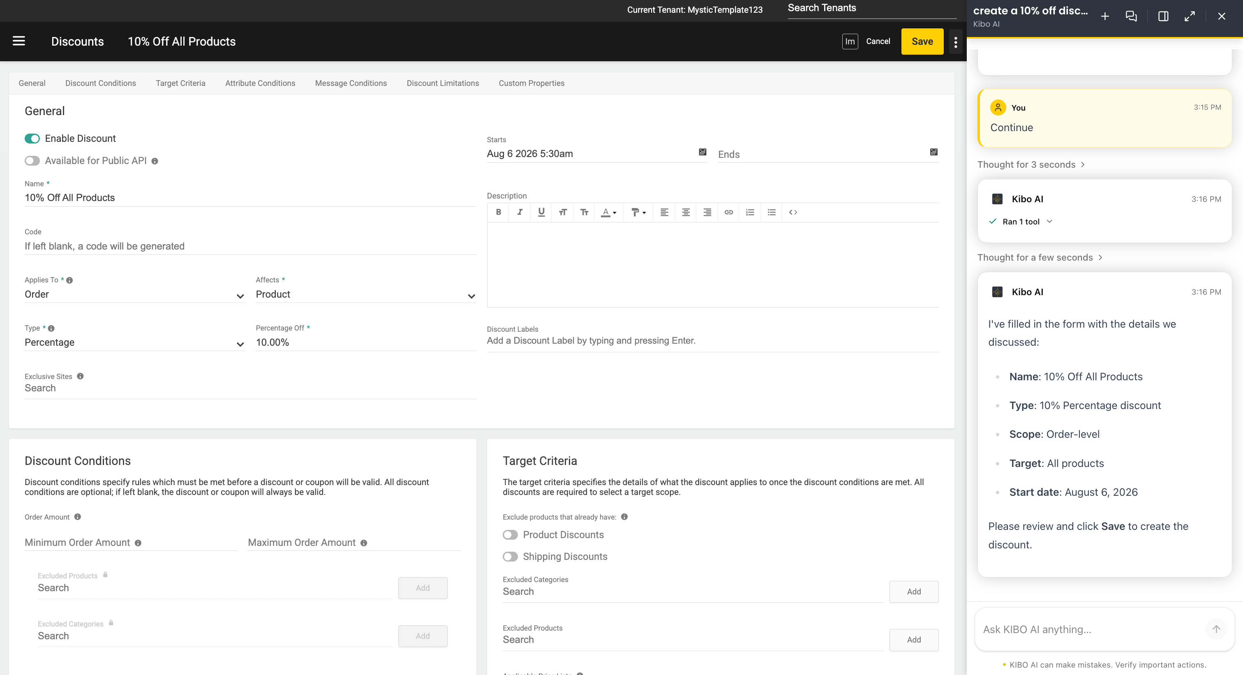Toggle italic in Description editor

(520, 212)
